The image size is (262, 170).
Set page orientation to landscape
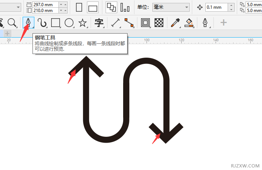[x=93, y=7]
